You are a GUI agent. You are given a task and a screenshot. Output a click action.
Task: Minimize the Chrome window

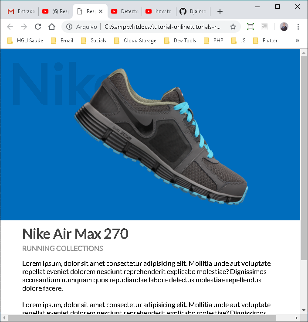click(x=257, y=7)
